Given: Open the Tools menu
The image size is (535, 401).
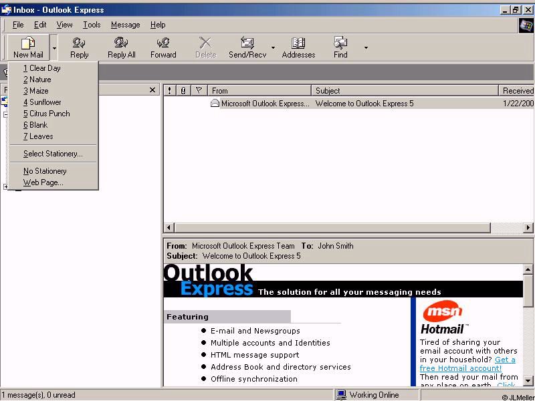Looking at the screenshot, I should pos(92,25).
